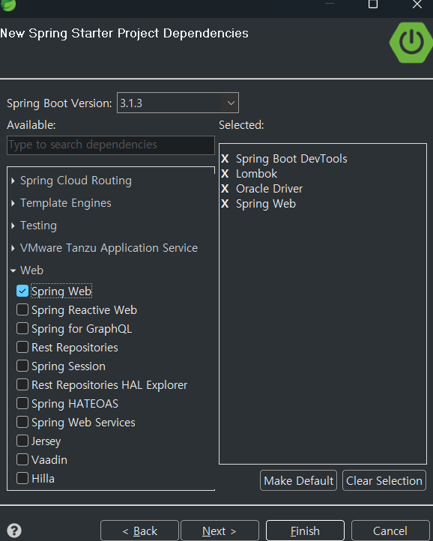
Task: Enable the Spring Web Services checkbox
Action: [22, 422]
